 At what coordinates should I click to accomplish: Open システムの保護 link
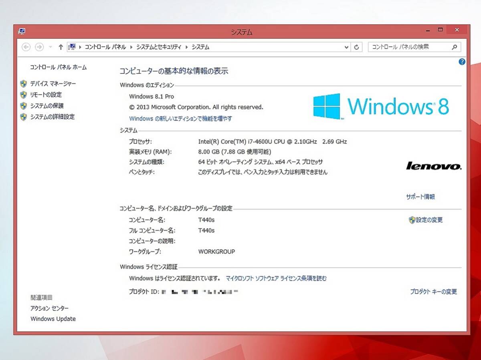point(47,106)
